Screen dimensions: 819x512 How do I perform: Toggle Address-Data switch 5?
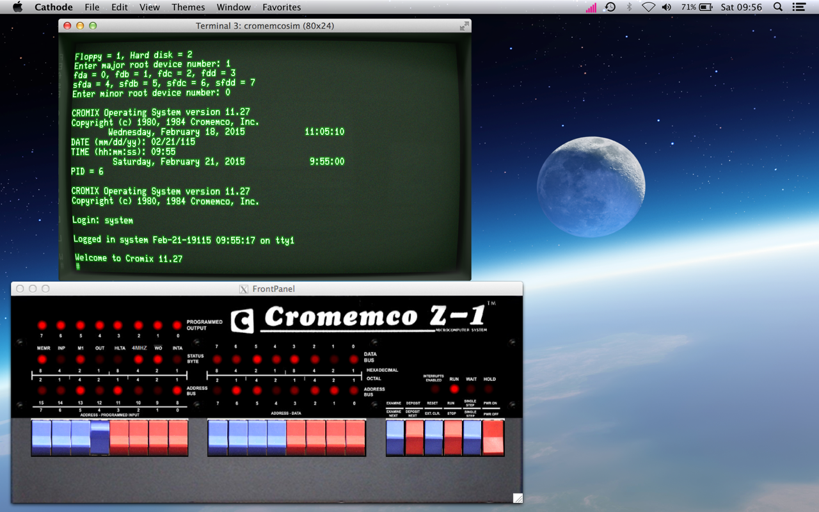coord(257,438)
